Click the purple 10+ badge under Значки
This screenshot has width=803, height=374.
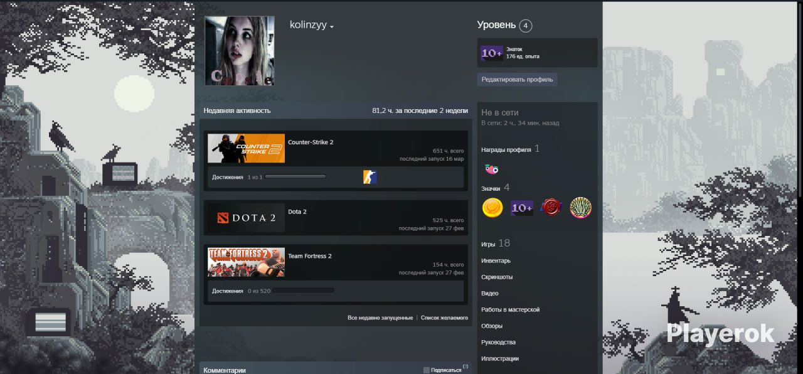(x=521, y=208)
